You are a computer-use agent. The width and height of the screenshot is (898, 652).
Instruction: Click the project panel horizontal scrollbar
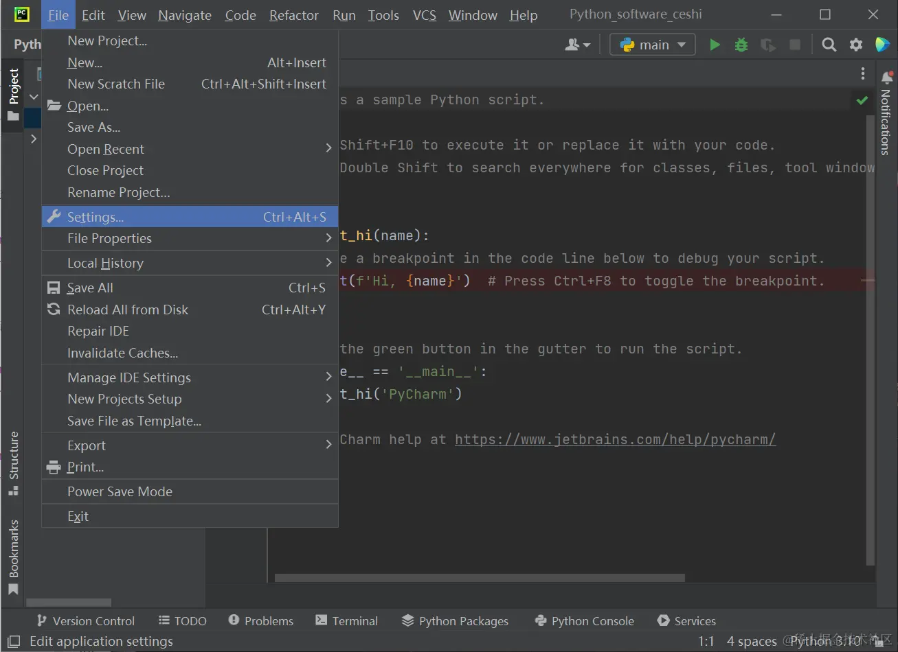pos(69,603)
